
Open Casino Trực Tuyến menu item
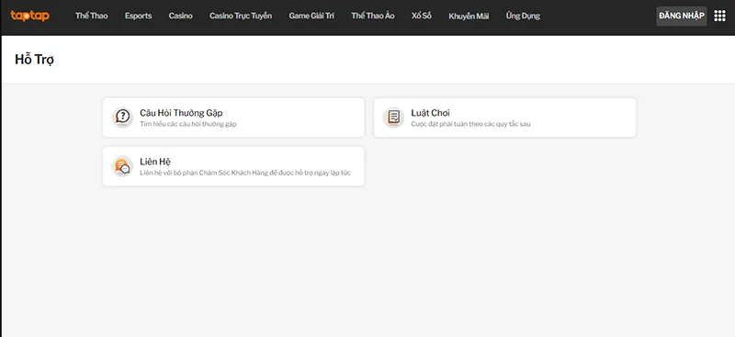tap(241, 16)
